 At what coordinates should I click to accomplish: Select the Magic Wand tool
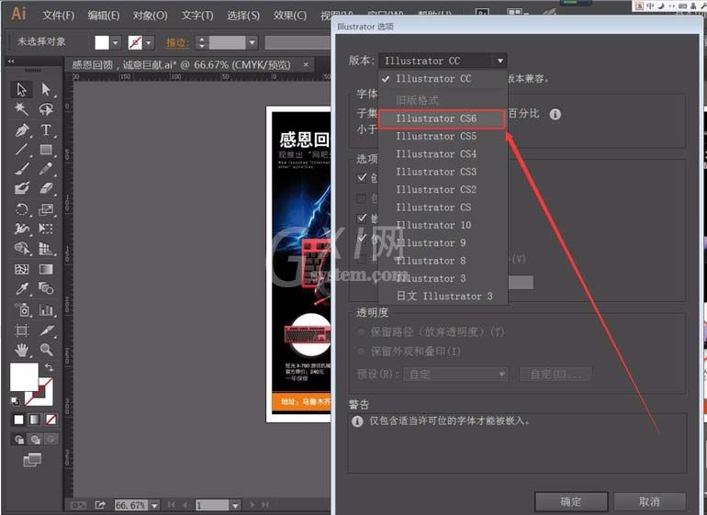(21, 108)
